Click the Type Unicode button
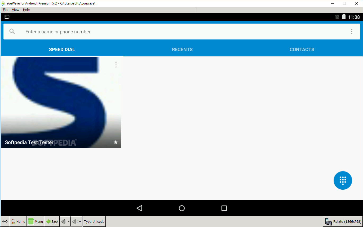 pyautogui.click(x=94, y=221)
